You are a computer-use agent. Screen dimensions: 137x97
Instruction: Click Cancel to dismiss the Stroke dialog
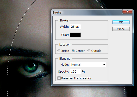click(x=121, y=29)
